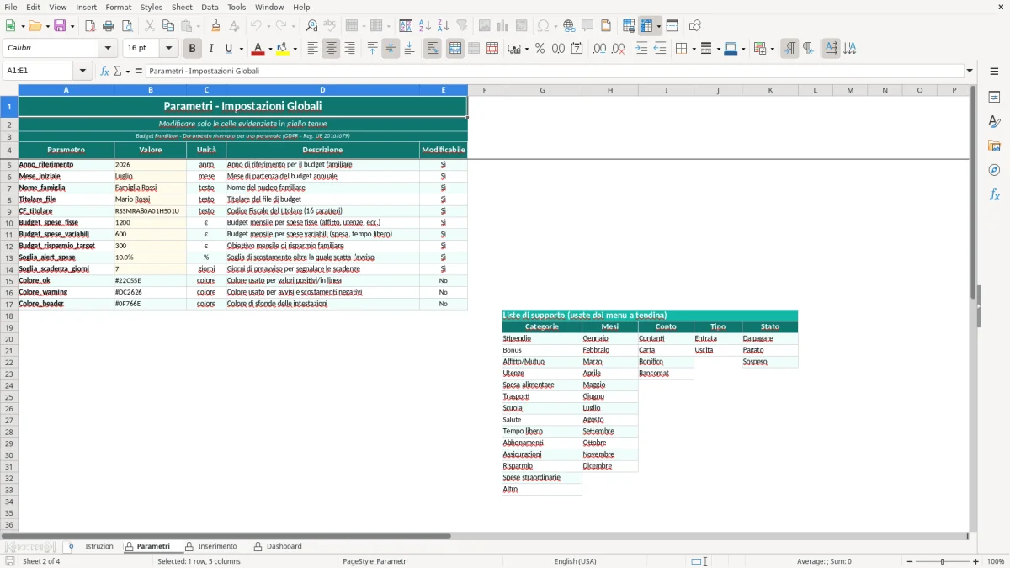This screenshot has height=568, width=1010.
Task: Insert special character (Omega icon)
Action: pos(544,26)
